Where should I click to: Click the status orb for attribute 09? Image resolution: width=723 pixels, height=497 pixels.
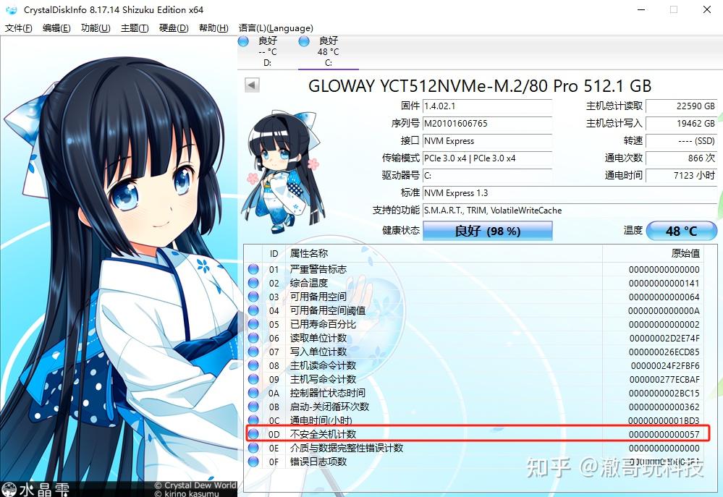point(253,379)
